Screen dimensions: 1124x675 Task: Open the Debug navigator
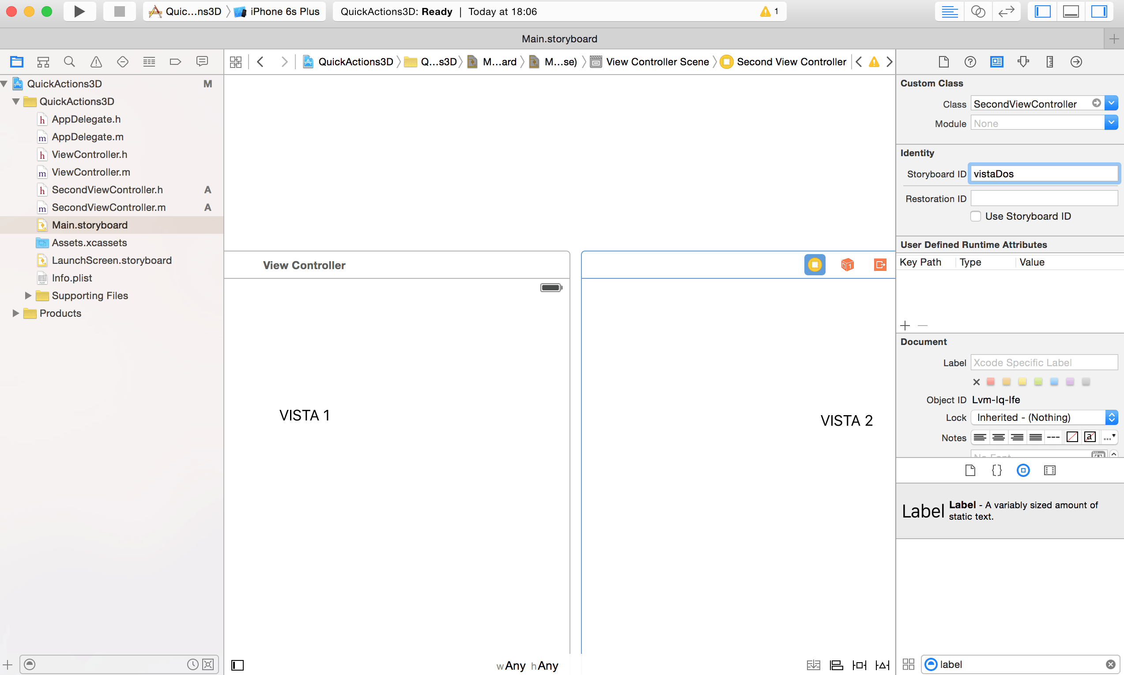click(x=149, y=62)
